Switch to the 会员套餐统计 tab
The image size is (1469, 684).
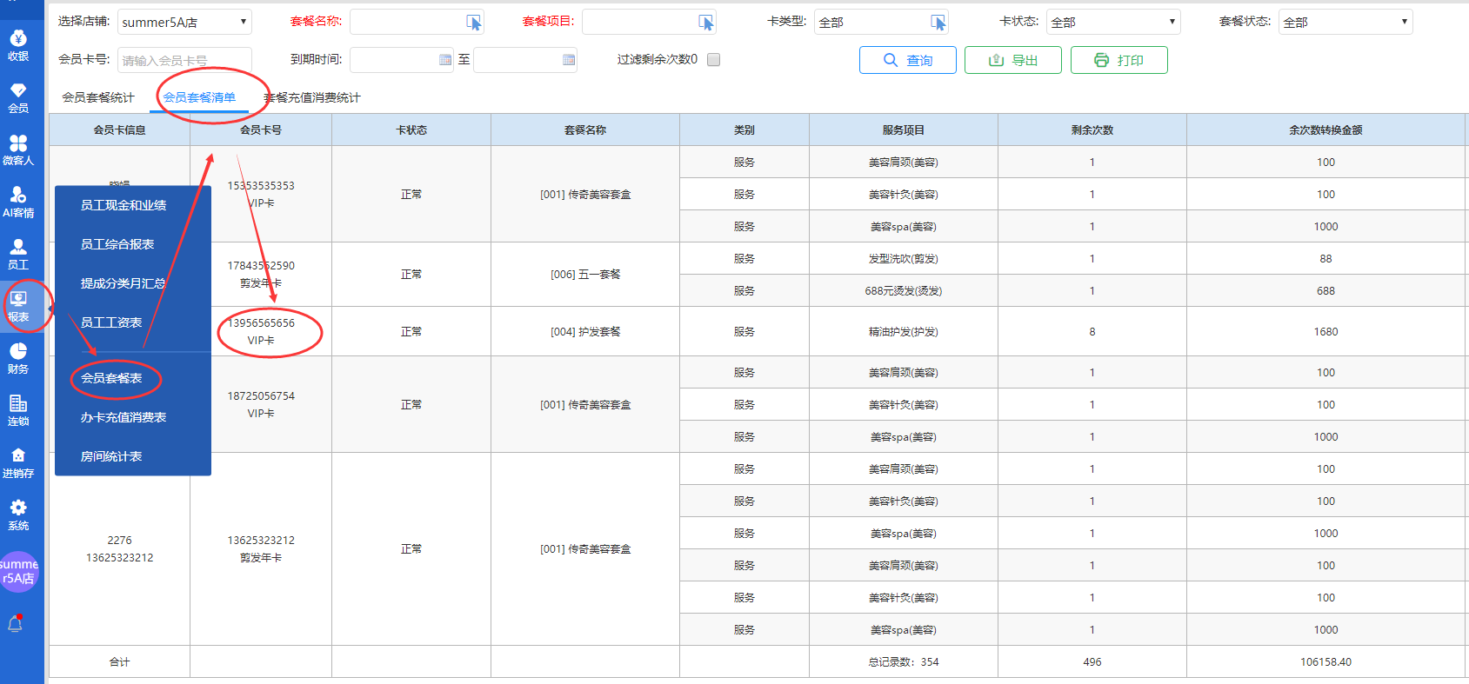(x=98, y=97)
